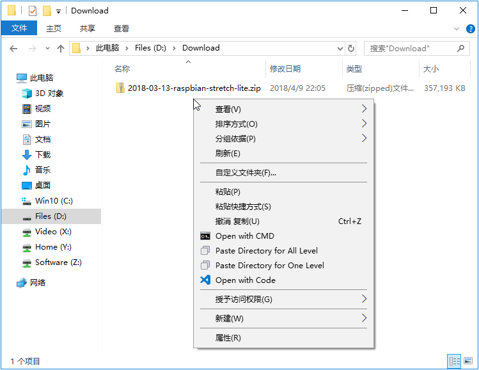The width and height of the screenshot is (479, 370).
Task: Select 2018-03-13-raspbian-stretch-lite.zip file name
Action: tap(194, 88)
